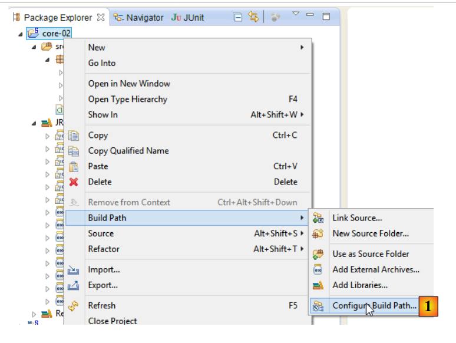Expand the New submenu arrow
The image size is (456, 343).
(x=302, y=48)
